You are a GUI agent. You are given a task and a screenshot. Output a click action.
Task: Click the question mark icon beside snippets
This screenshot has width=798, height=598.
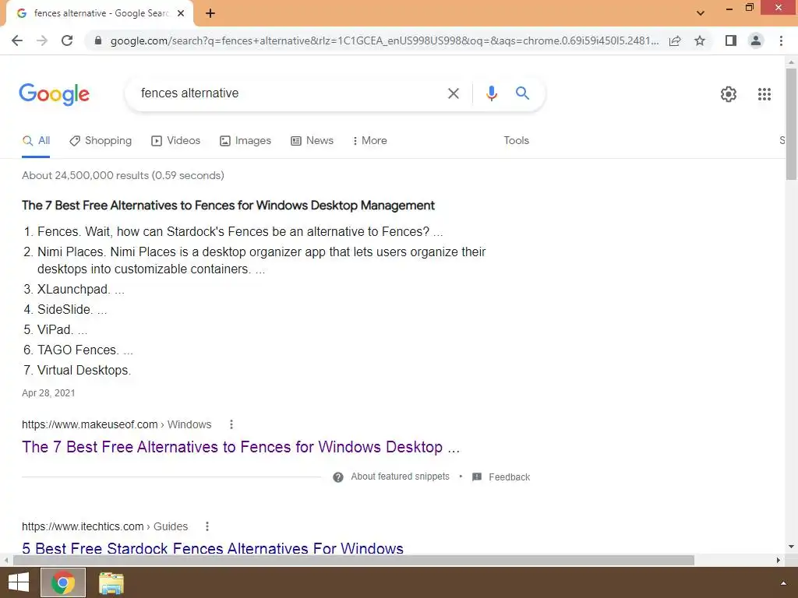point(338,477)
